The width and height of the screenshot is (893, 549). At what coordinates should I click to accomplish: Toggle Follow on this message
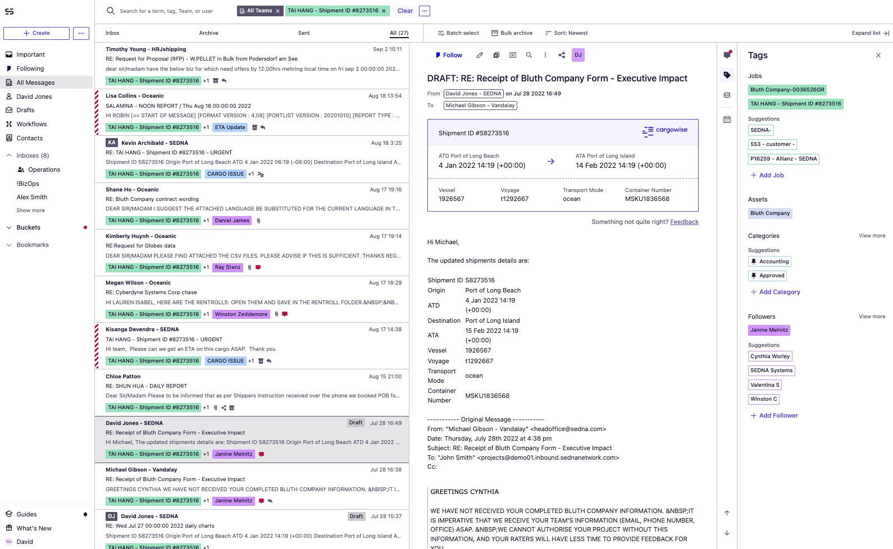pos(449,55)
